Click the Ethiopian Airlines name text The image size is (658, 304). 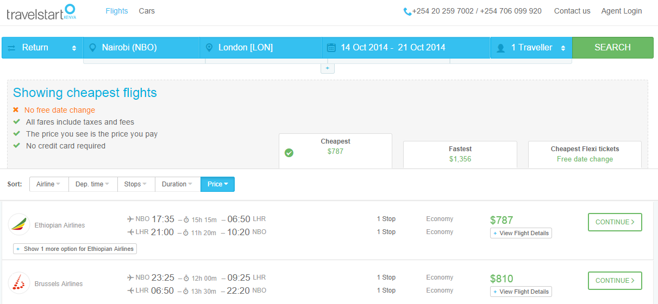pos(60,225)
